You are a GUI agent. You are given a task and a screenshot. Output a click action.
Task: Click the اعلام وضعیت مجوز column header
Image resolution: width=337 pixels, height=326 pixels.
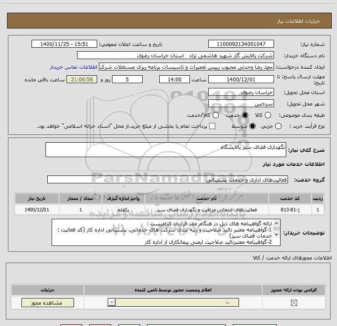173,290
